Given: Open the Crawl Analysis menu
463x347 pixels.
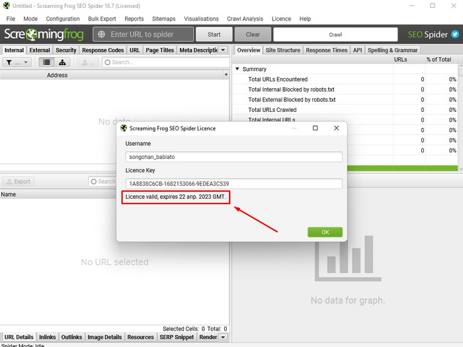Looking at the screenshot, I should pos(245,19).
